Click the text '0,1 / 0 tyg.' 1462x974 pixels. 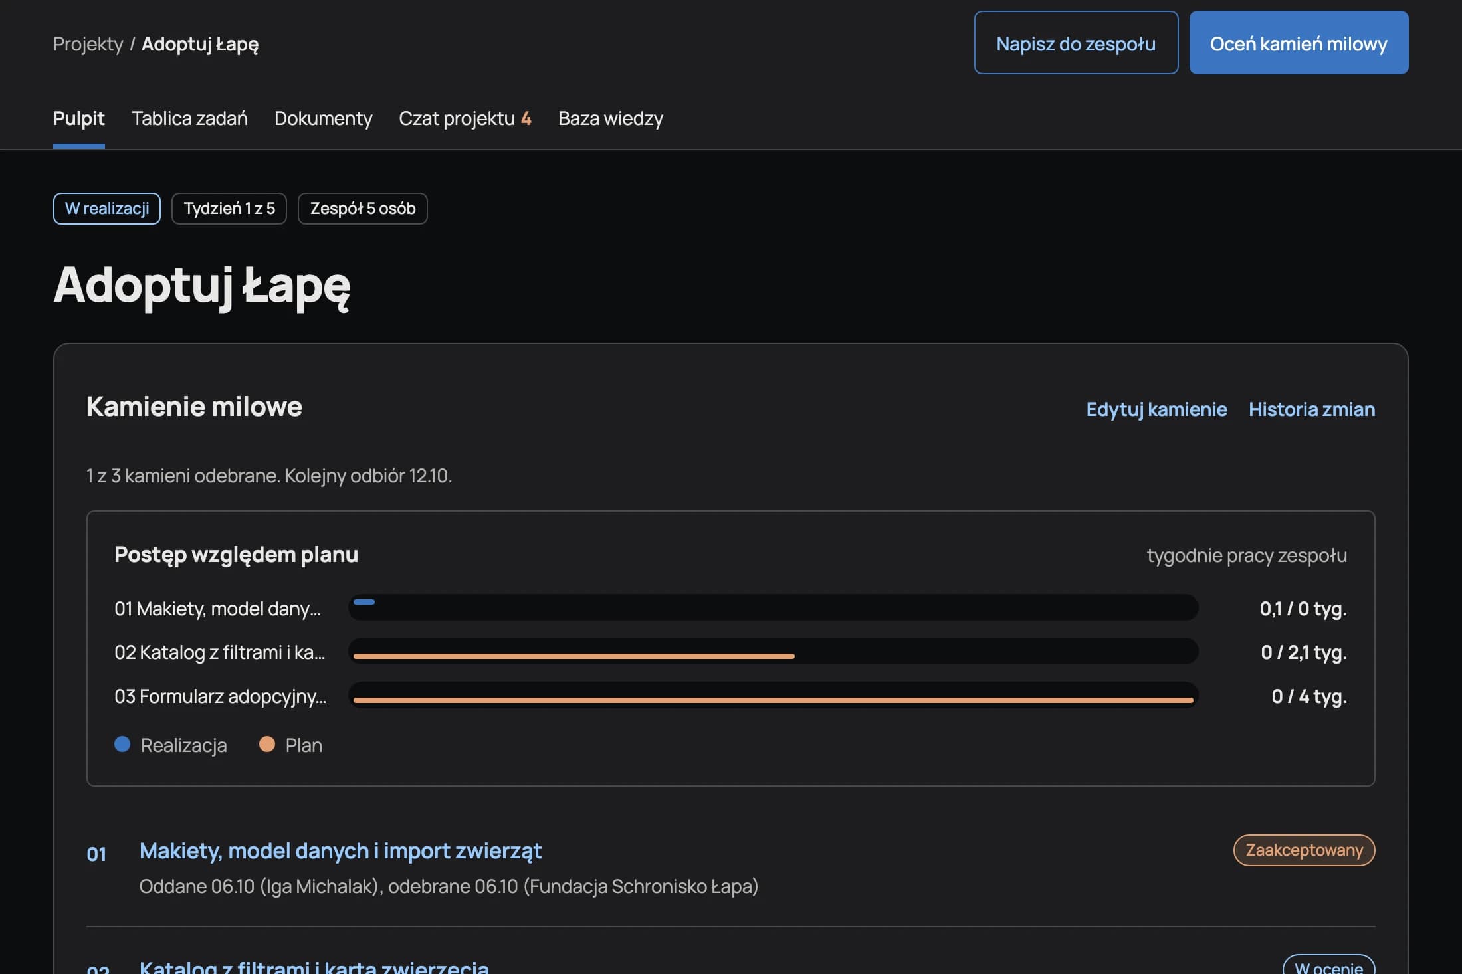point(1303,609)
